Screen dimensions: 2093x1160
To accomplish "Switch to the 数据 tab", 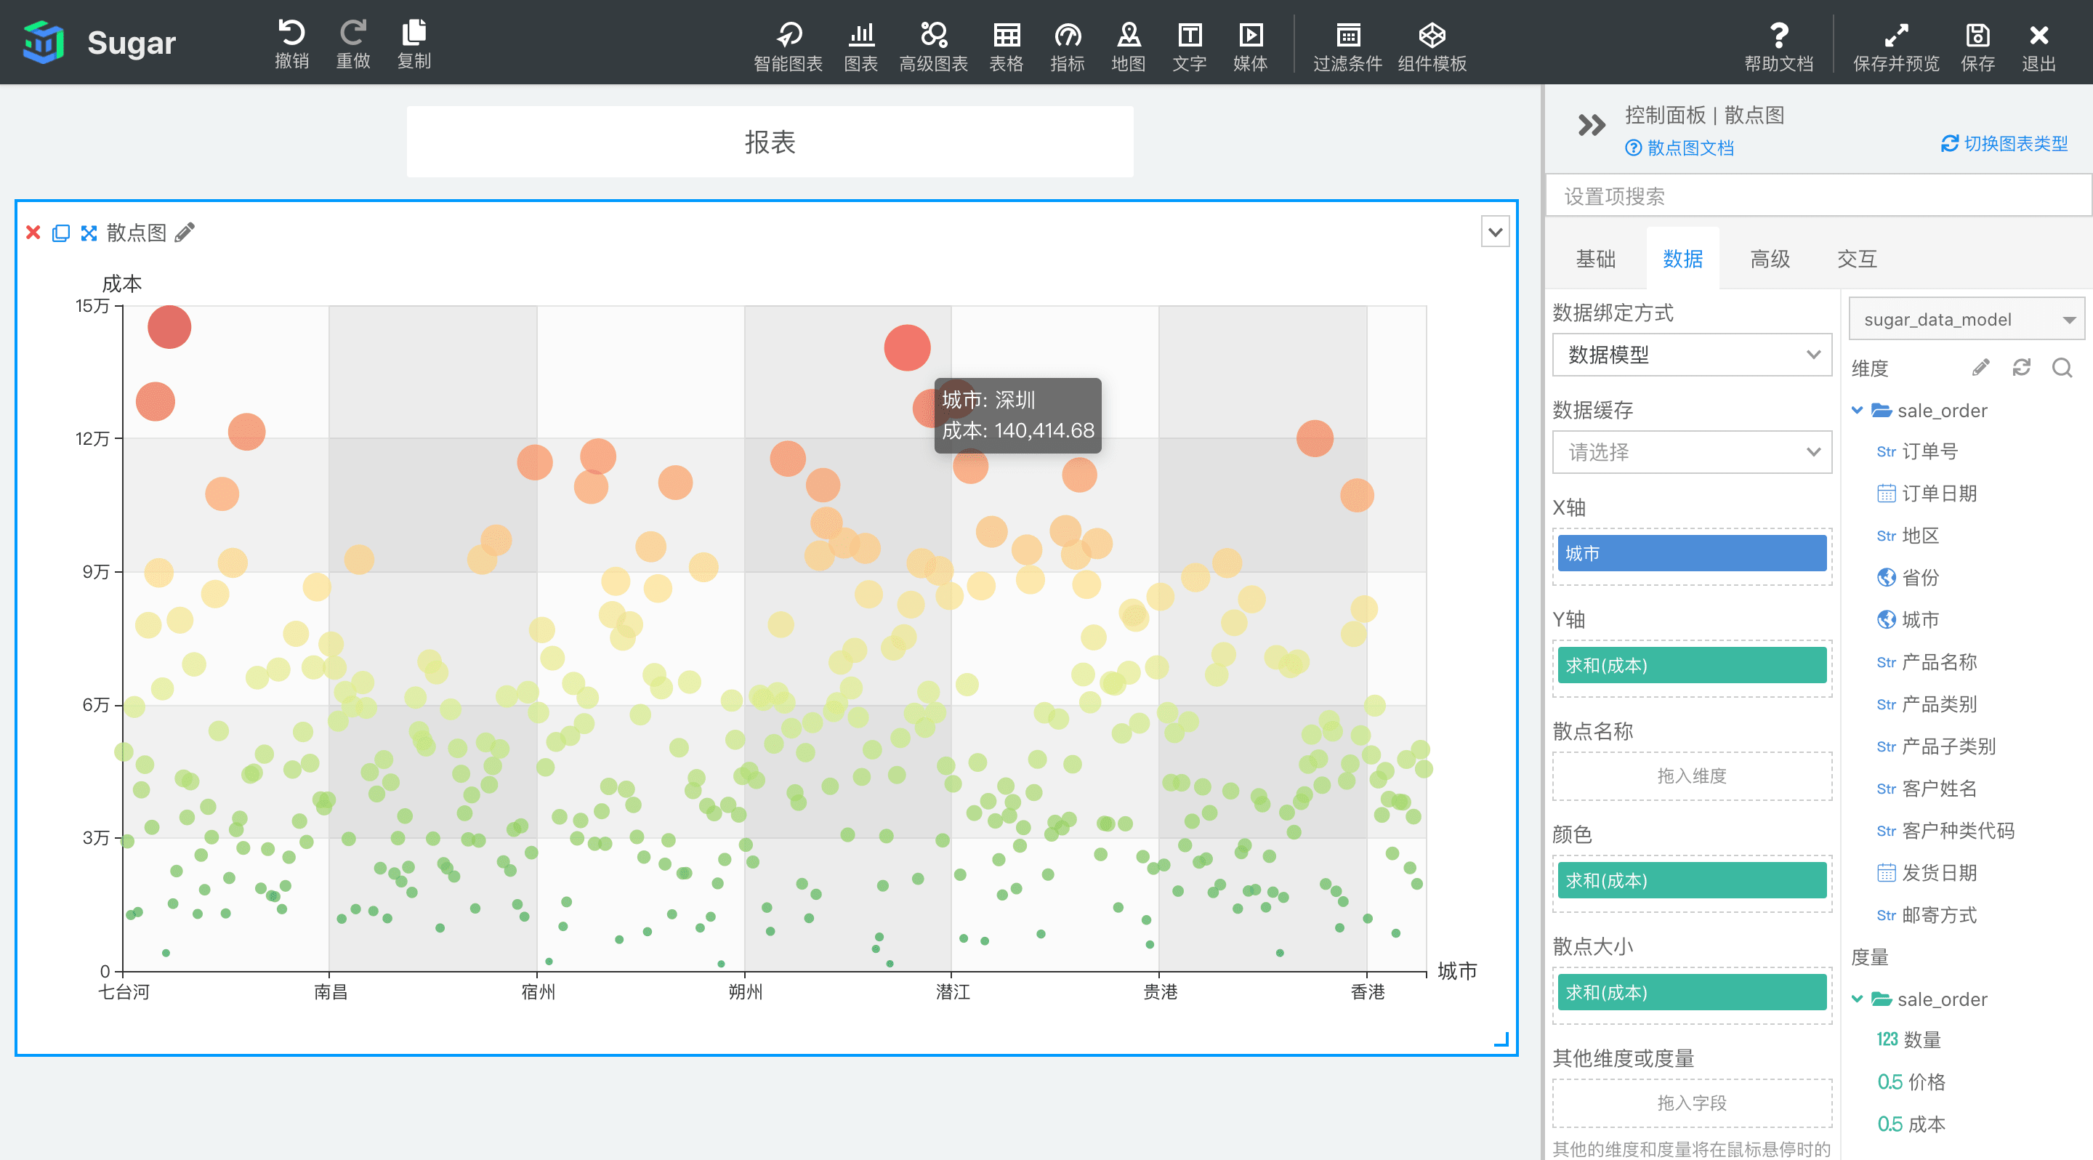I will (1682, 259).
